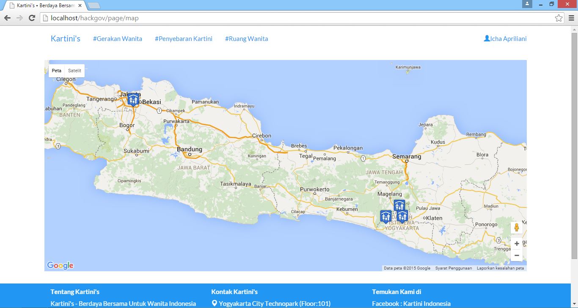Click the scrollbar up arrow
Screen dimensions: 578x308
[x=574, y=29]
